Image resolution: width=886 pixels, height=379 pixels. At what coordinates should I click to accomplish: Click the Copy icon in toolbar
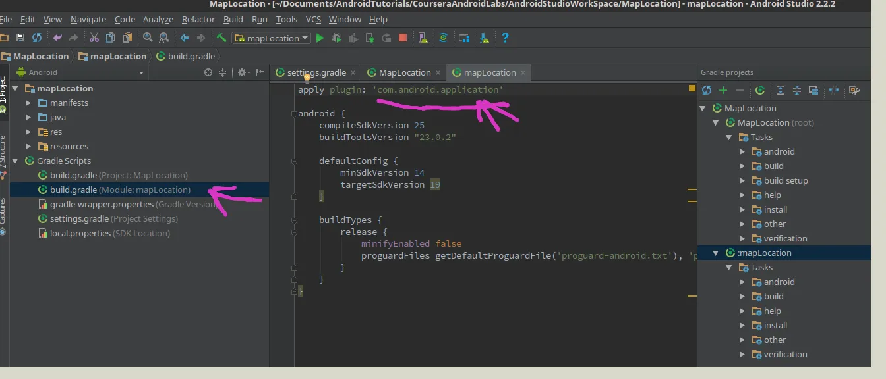point(110,38)
